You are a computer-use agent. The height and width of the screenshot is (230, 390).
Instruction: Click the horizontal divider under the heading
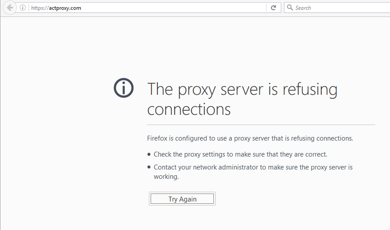261,125
